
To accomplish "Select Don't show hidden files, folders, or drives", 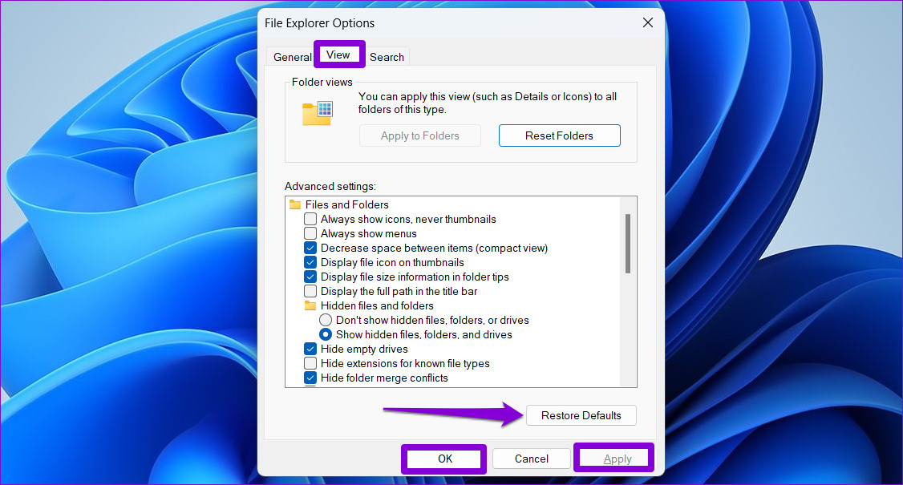I will click(326, 320).
